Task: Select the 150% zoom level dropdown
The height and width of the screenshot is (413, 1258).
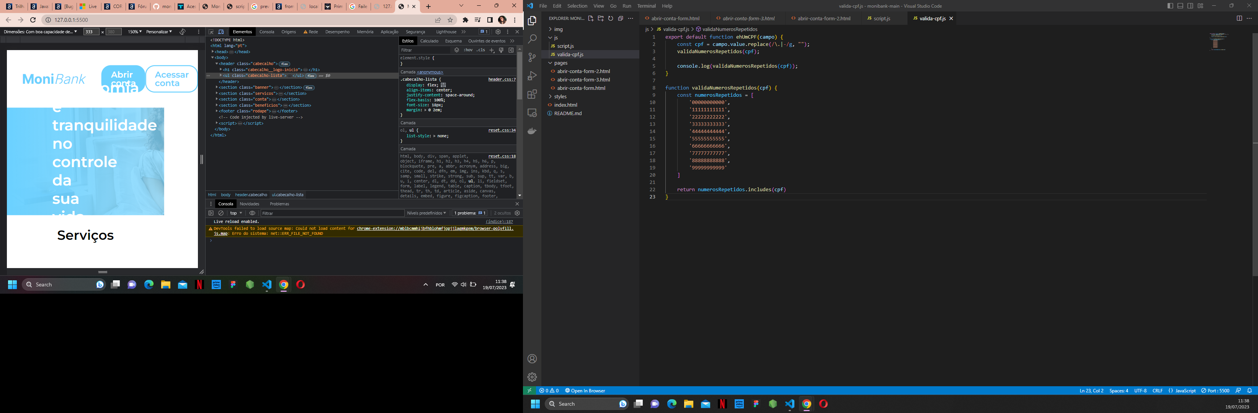Action: [135, 31]
